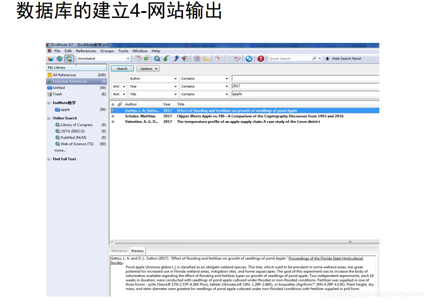The height and width of the screenshot is (302, 428).
Task: Open the Groups menu
Action: tap(107, 51)
